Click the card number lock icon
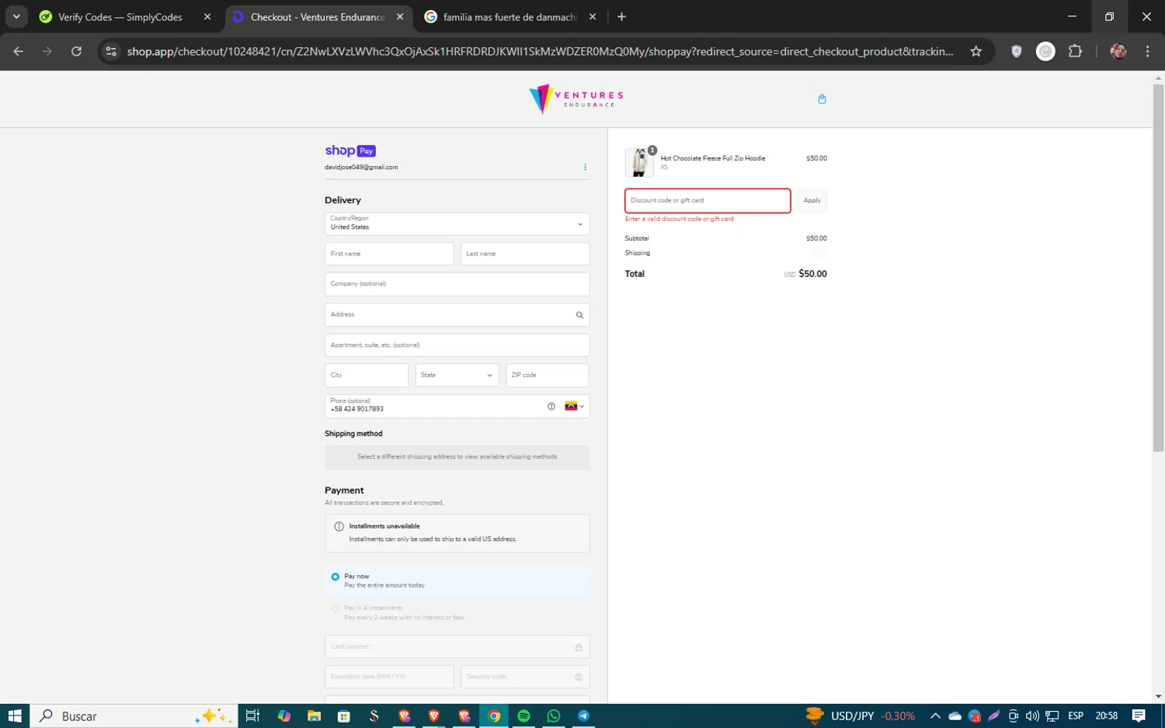This screenshot has width=1165, height=728. pyautogui.click(x=579, y=647)
